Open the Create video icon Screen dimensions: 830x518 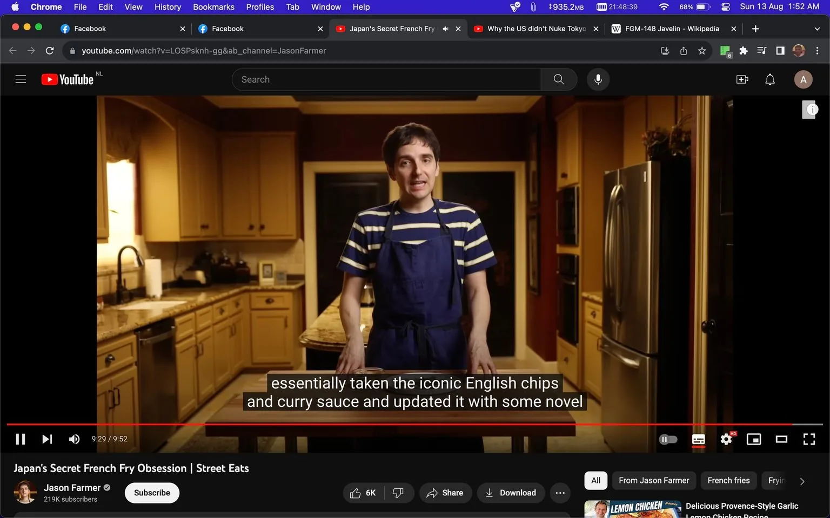pyautogui.click(x=742, y=79)
